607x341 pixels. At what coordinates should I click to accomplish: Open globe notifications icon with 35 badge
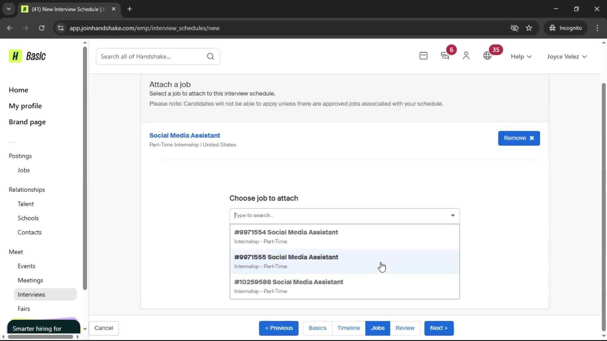[x=487, y=56]
